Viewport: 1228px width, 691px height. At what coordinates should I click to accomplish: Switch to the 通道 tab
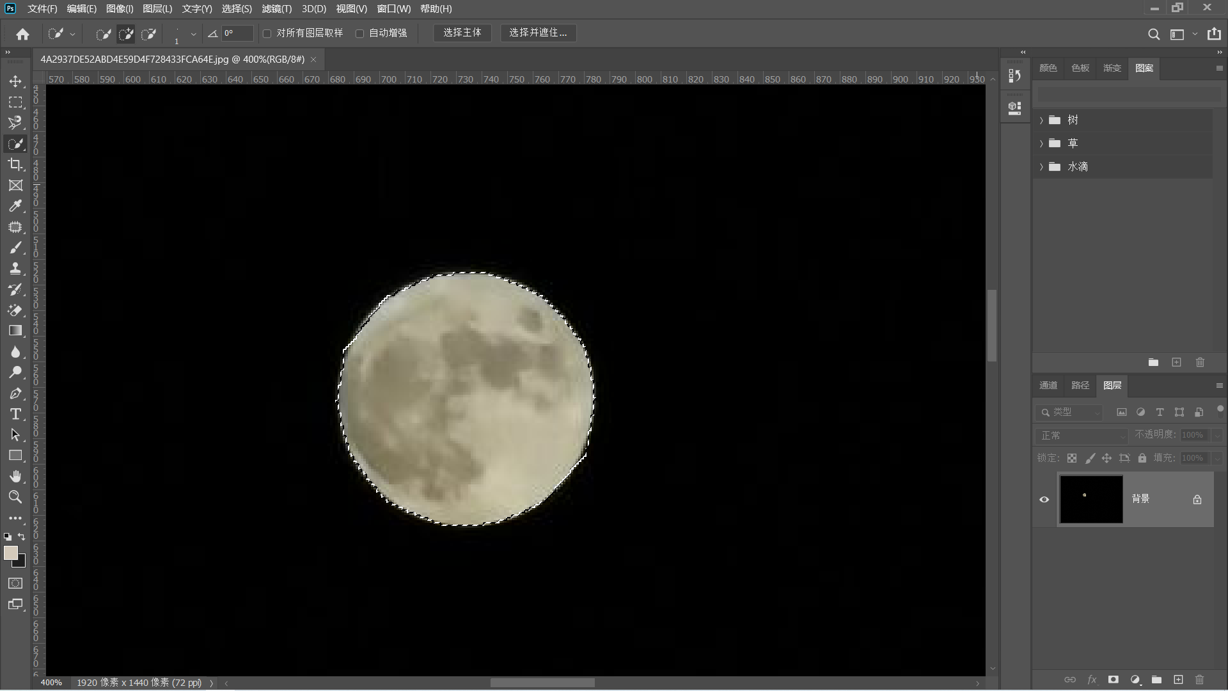tap(1048, 385)
